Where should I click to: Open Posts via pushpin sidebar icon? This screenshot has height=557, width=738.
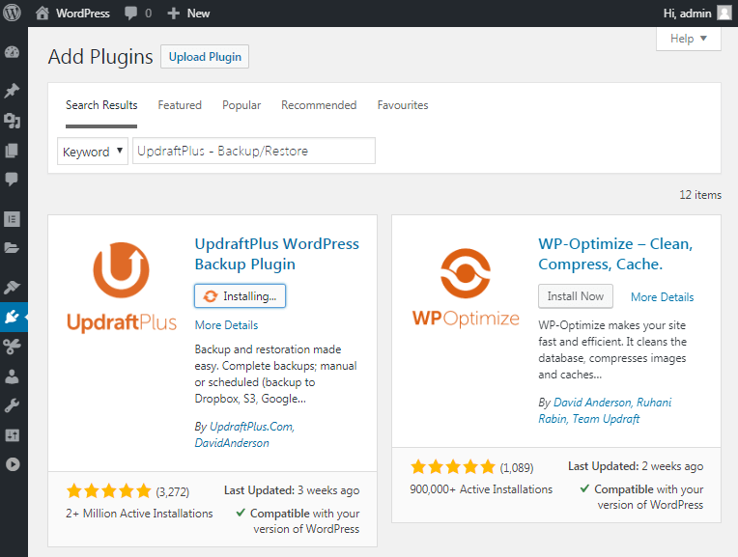tap(12, 91)
